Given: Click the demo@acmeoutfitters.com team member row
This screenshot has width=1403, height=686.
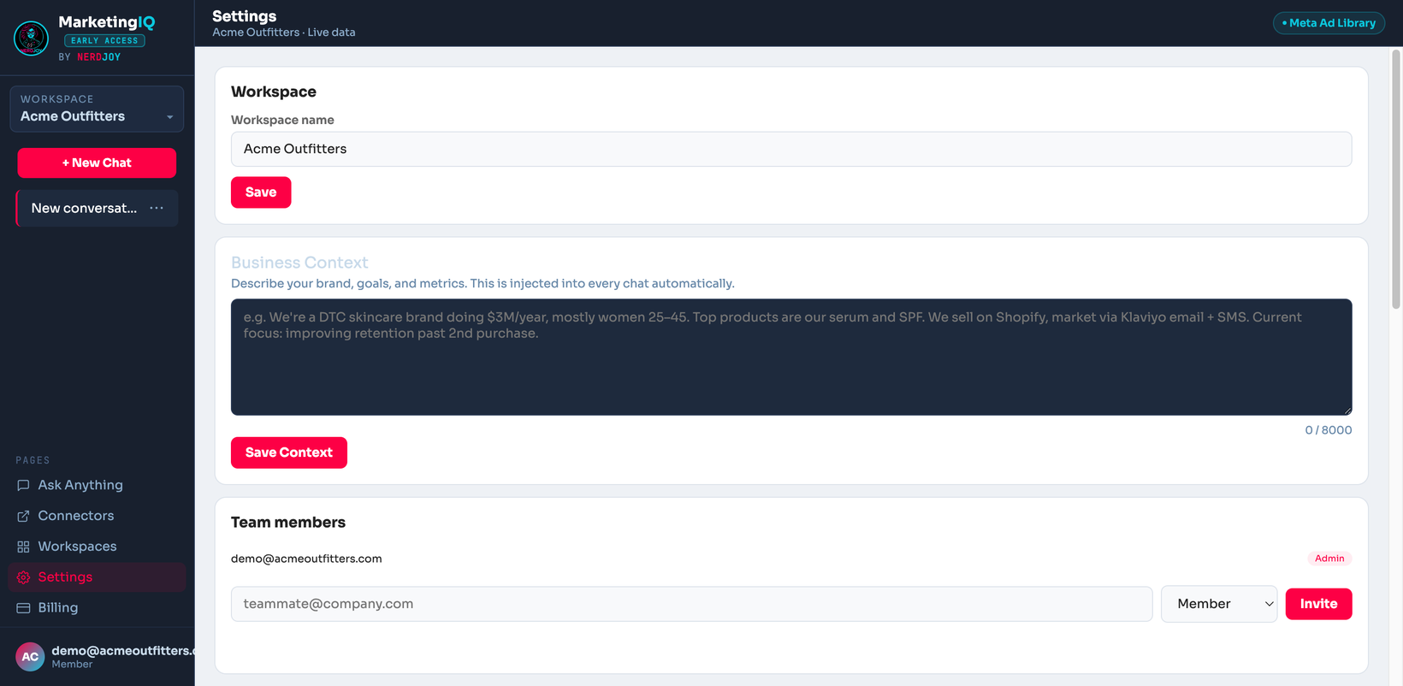Looking at the screenshot, I should tap(791, 559).
